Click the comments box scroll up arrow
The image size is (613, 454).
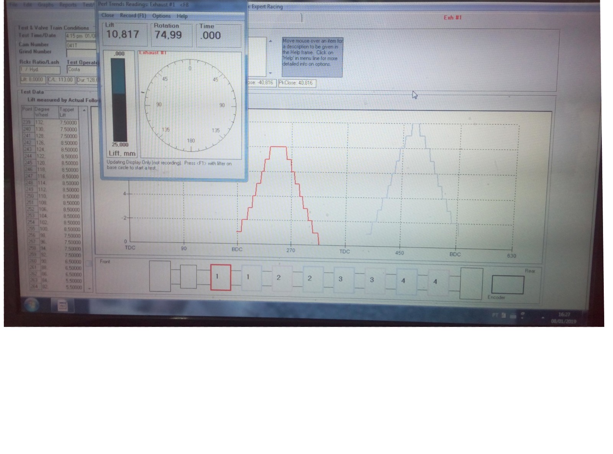click(270, 41)
